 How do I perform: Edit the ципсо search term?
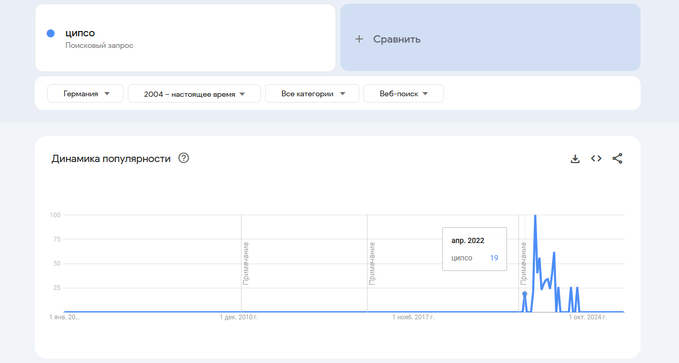(x=80, y=34)
